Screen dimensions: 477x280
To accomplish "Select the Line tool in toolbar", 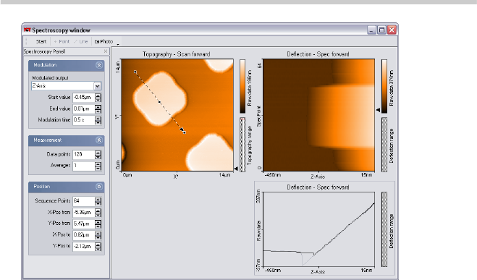I will (81, 42).
